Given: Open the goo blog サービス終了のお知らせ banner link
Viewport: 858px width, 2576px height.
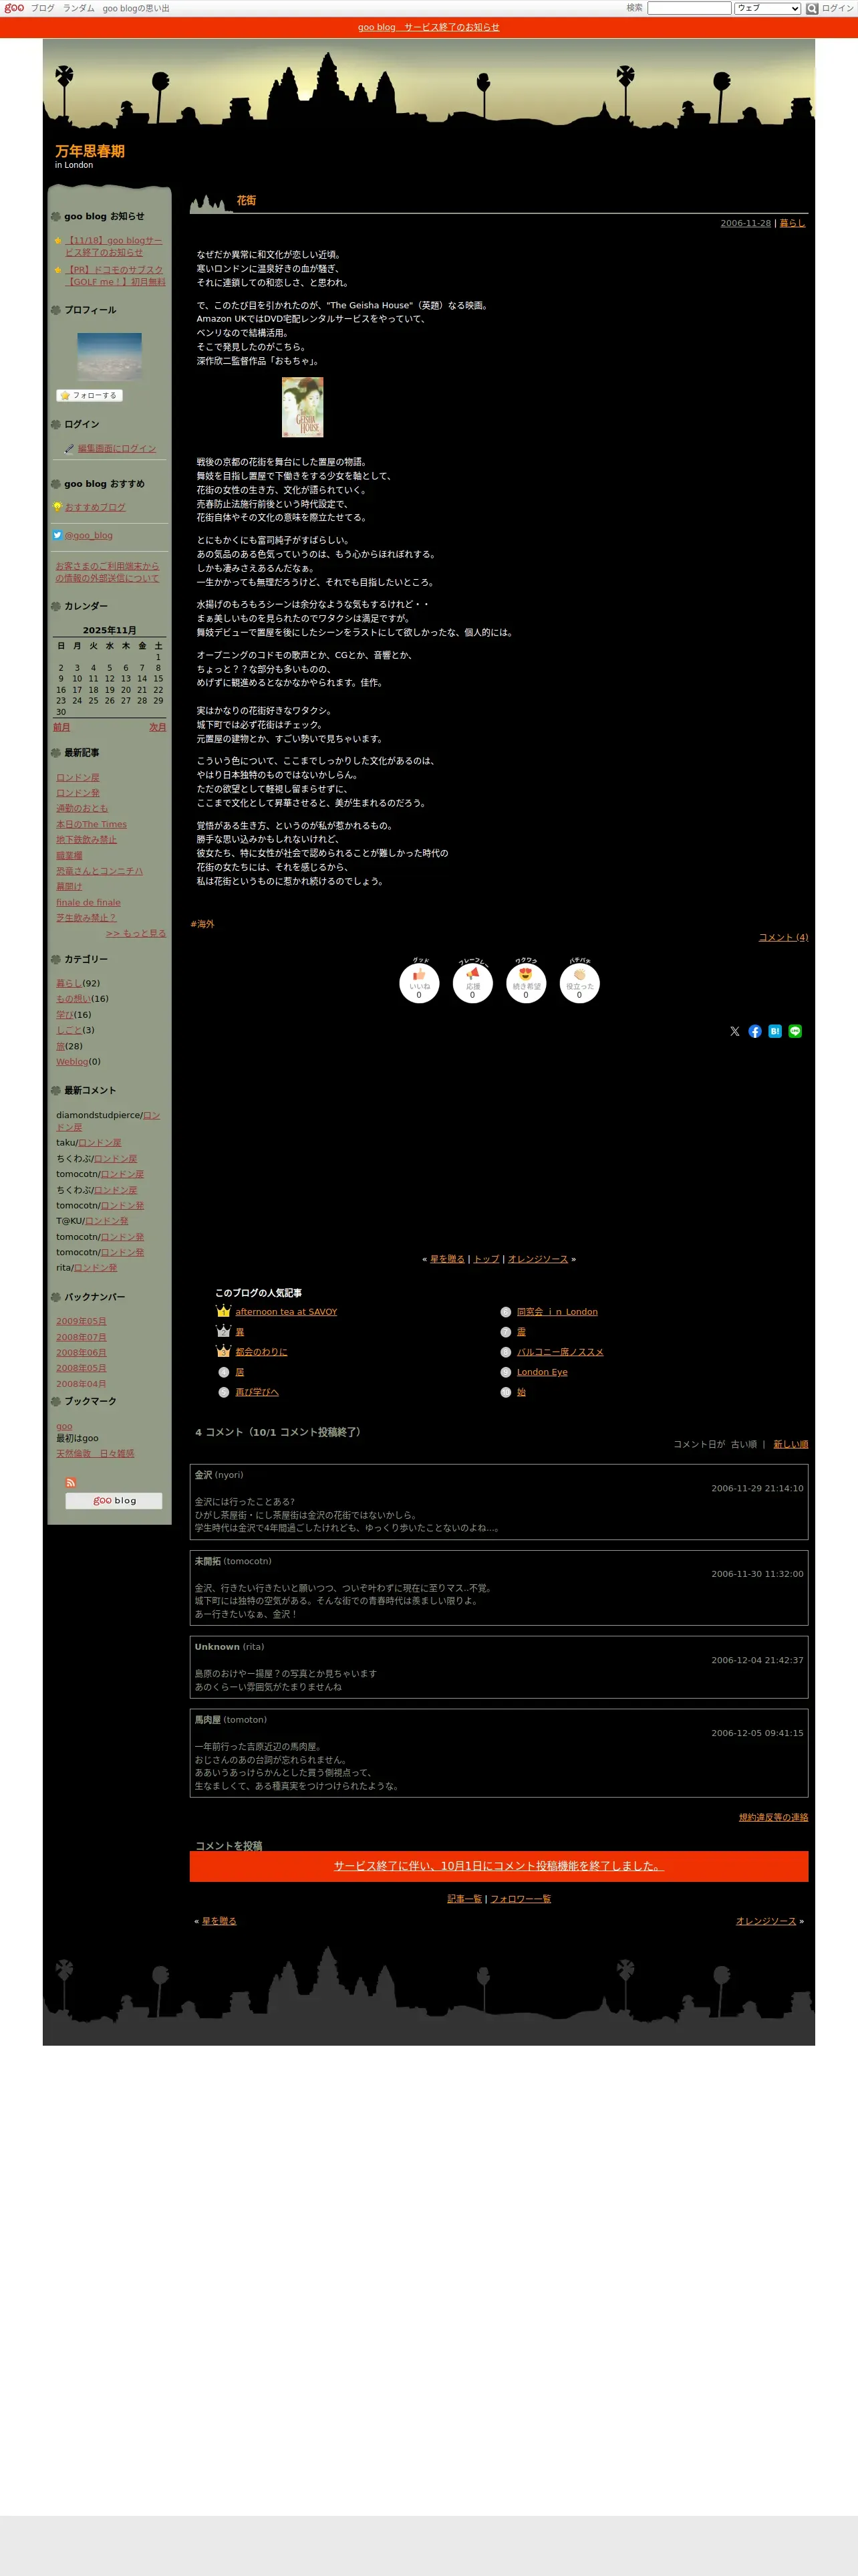Looking at the screenshot, I should (x=428, y=27).
